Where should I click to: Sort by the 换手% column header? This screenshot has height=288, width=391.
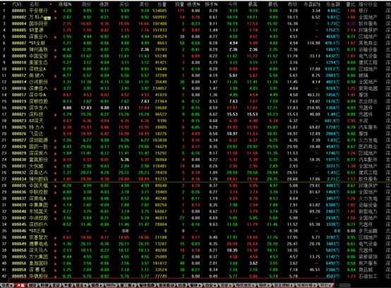(x=211, y=4)
